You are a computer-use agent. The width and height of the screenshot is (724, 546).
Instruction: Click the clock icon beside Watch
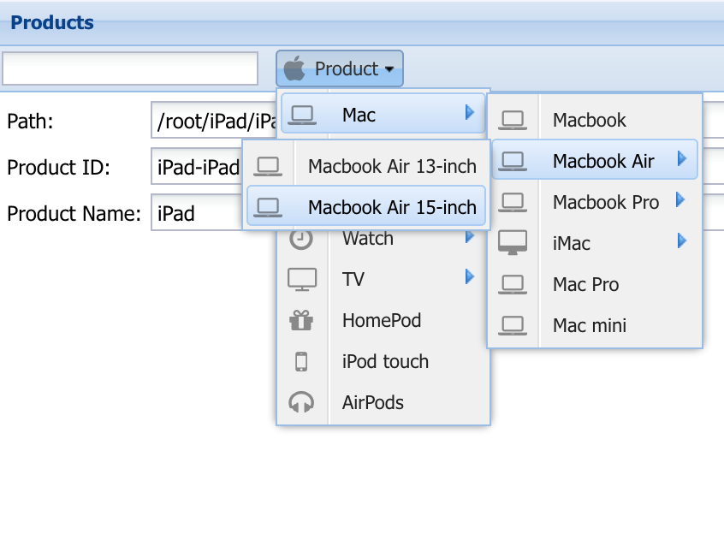(301, 239)
